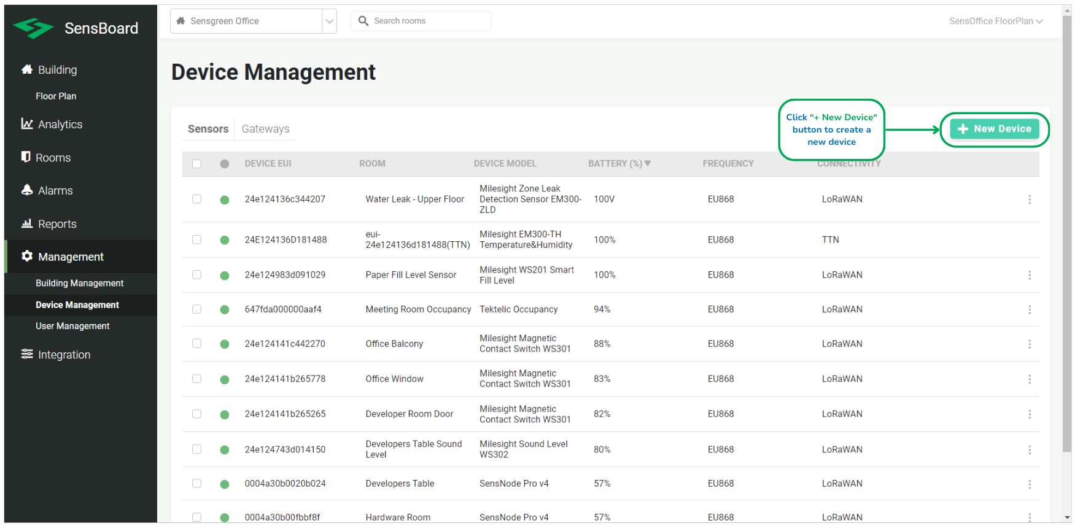Check the box for device 24e124141b265265

[196, 414]
